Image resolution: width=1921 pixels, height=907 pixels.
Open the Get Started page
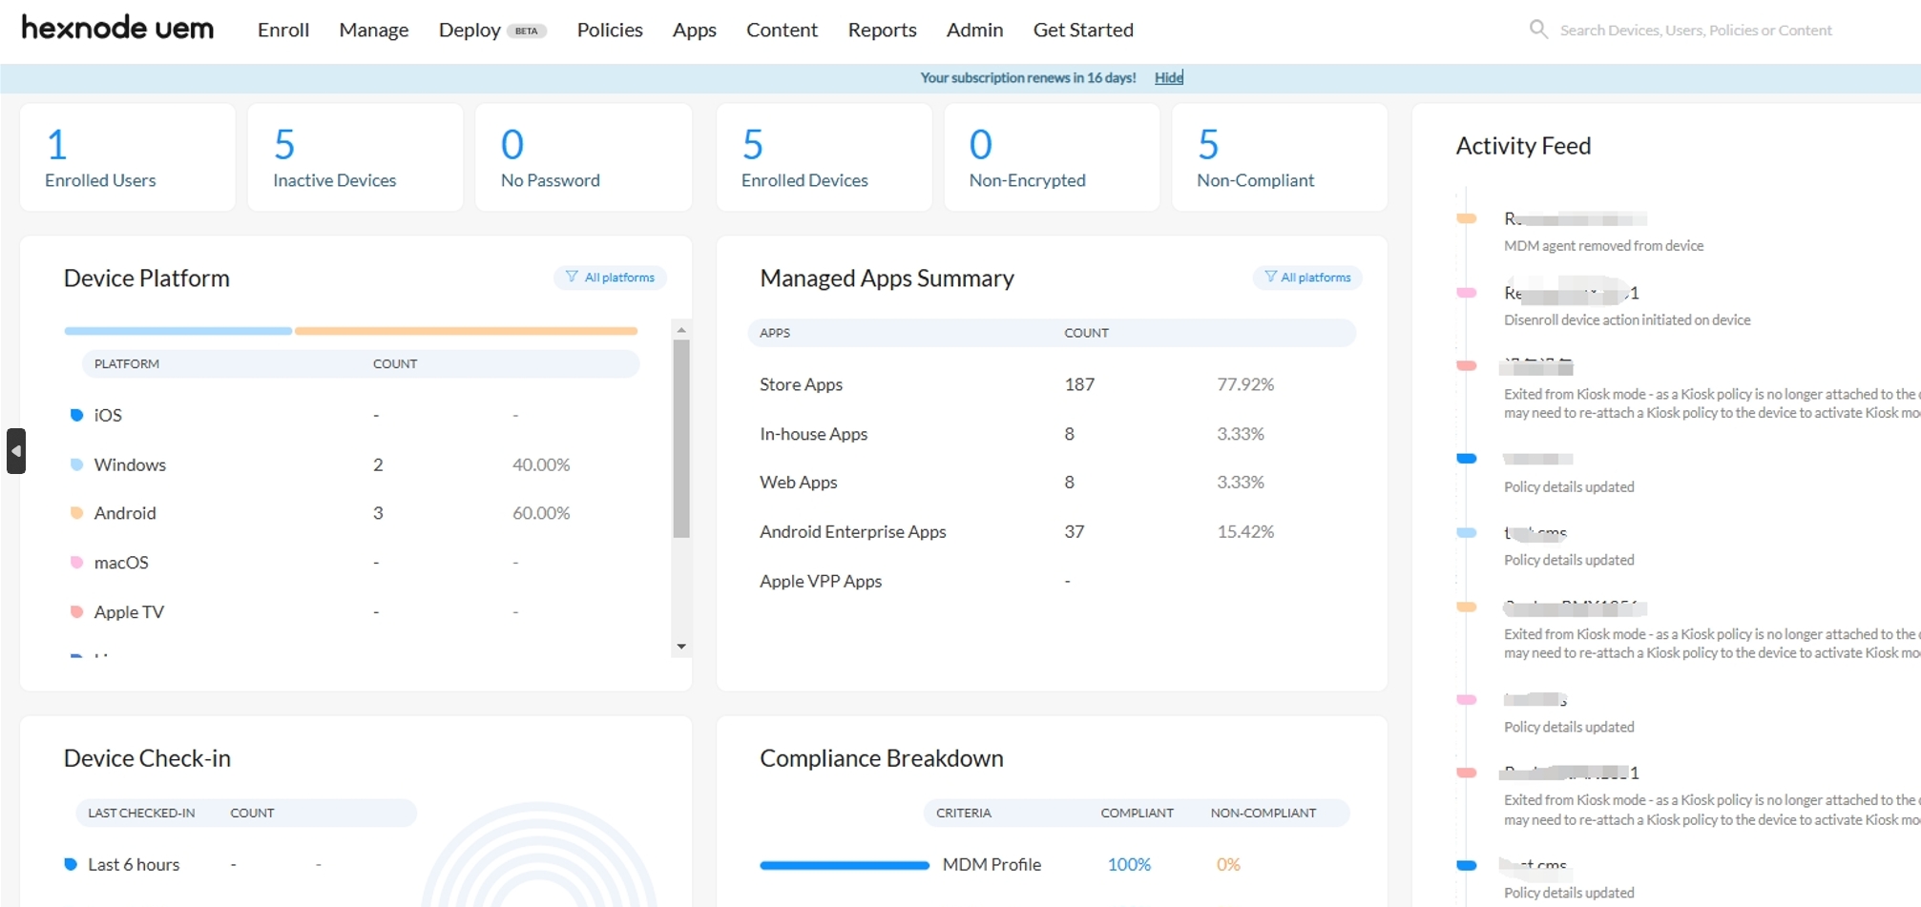click(x=1082, y=30)
